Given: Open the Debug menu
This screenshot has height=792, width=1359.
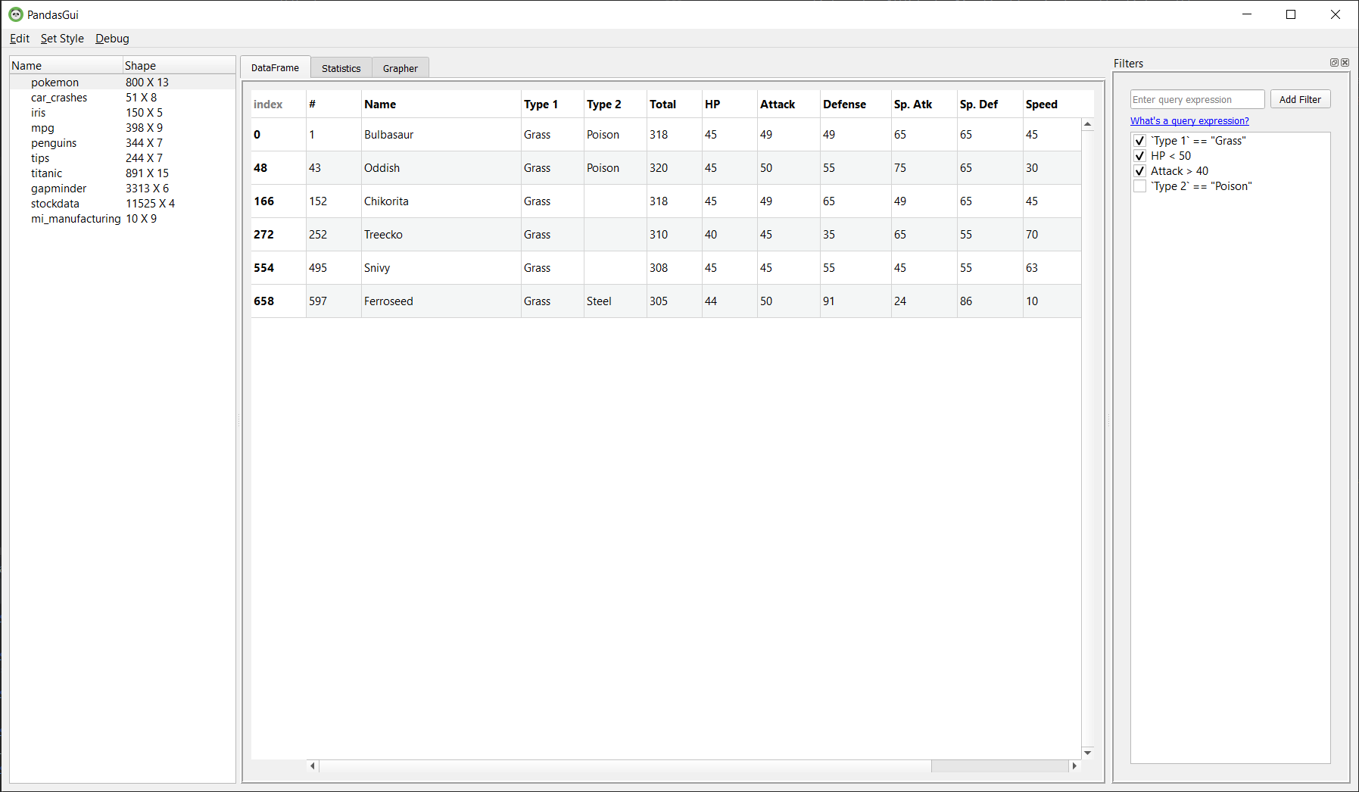Looking at the screenshot, I should tap(112, 39).
